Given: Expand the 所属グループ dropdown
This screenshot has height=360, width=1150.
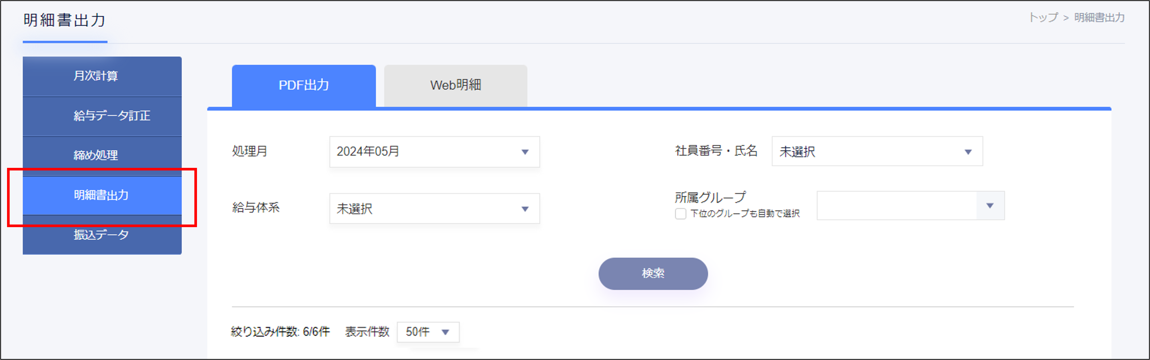Looking at the screenshot, I should (908, 205).
